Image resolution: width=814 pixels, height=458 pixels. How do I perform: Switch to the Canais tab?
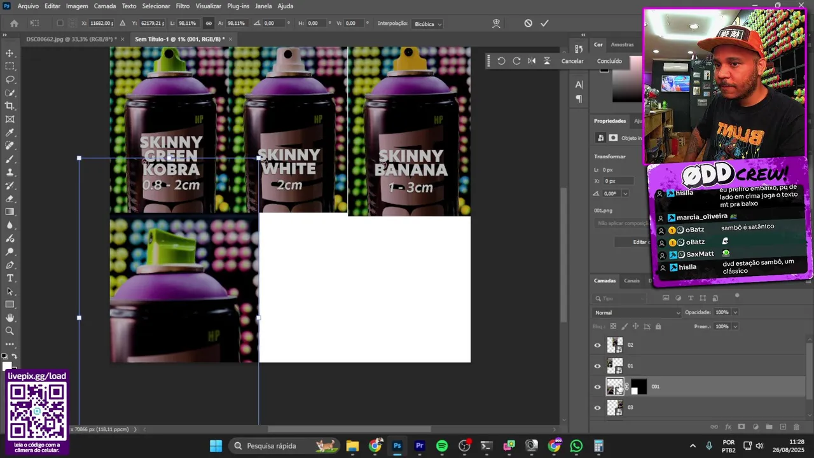coord(631,281)
